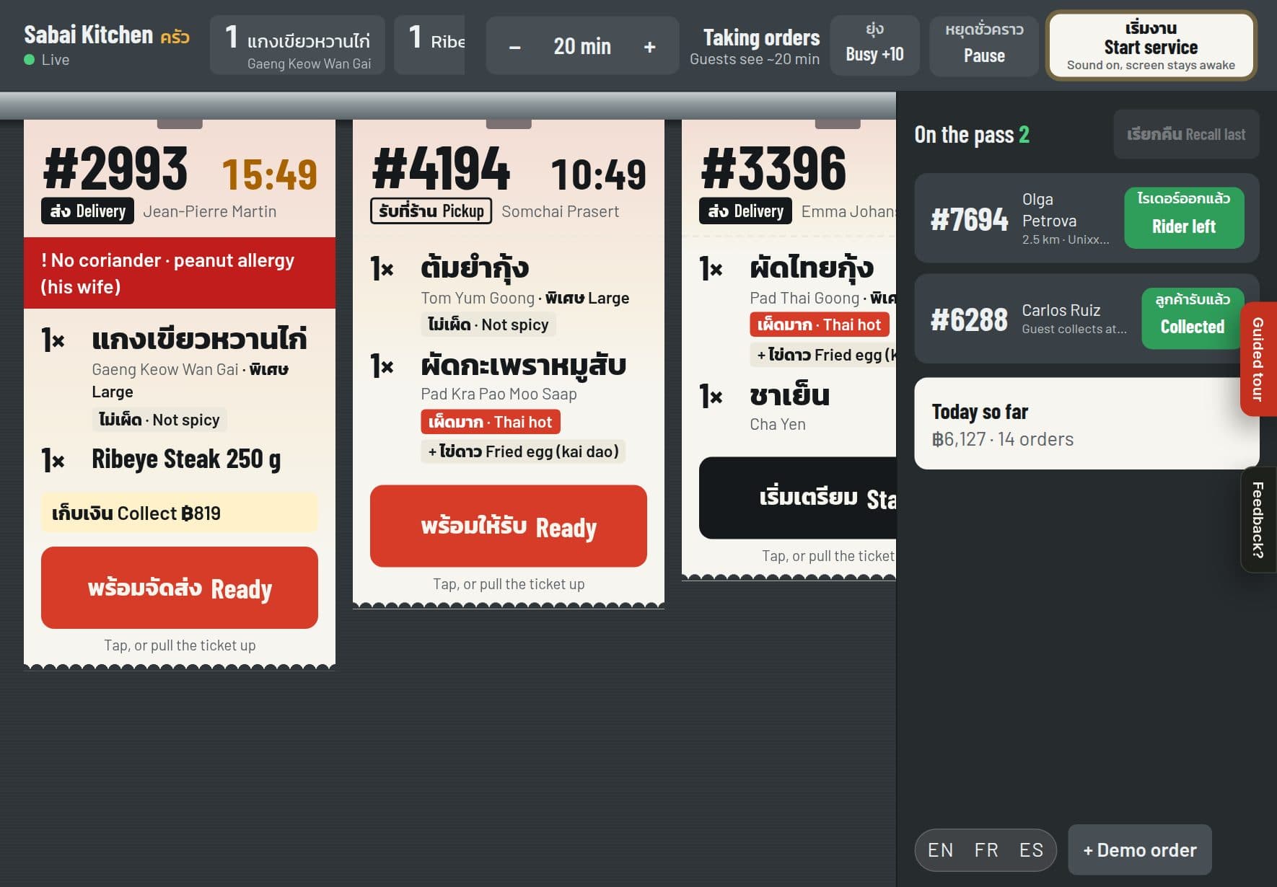The height and width of the screenshot is (887, 1277).
Task: Open the Feedback side tab
Action: [x=1258, y=520]
